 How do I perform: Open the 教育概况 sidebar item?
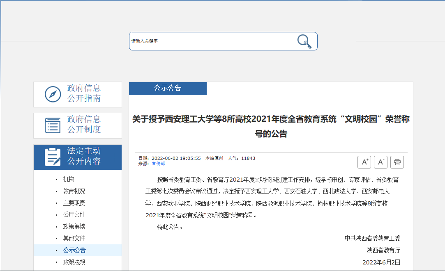click(x=74, y=191)
